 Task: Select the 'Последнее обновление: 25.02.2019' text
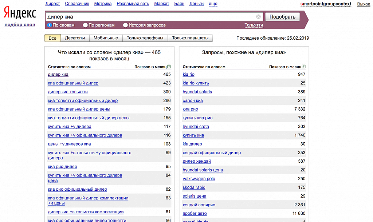click(x=272, y=38)
